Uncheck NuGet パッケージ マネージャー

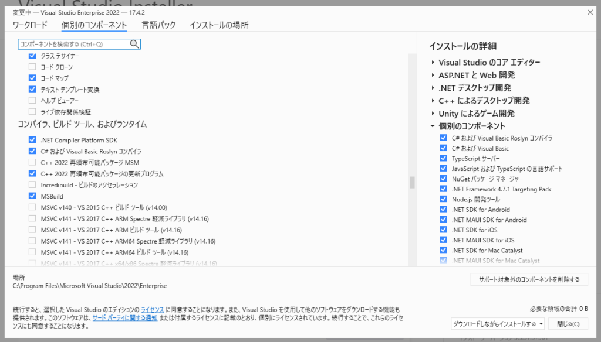444,179
